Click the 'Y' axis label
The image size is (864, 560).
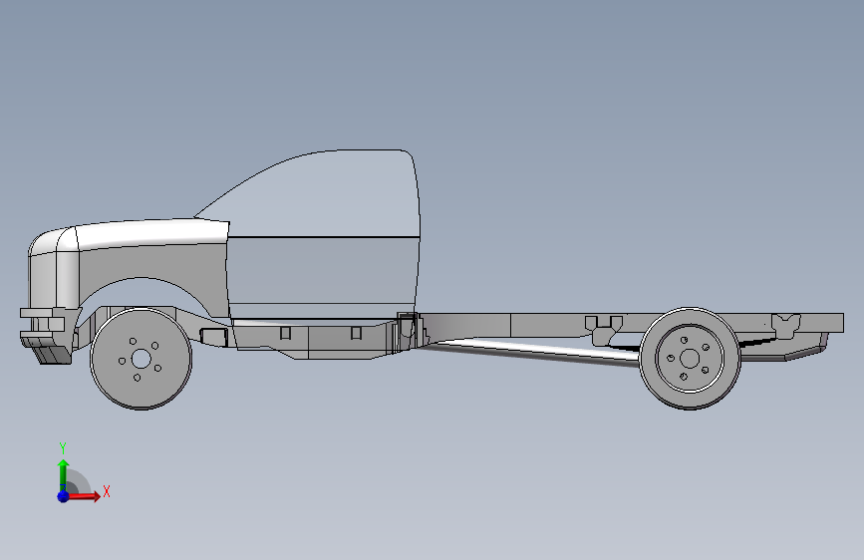tap(63, 448)
